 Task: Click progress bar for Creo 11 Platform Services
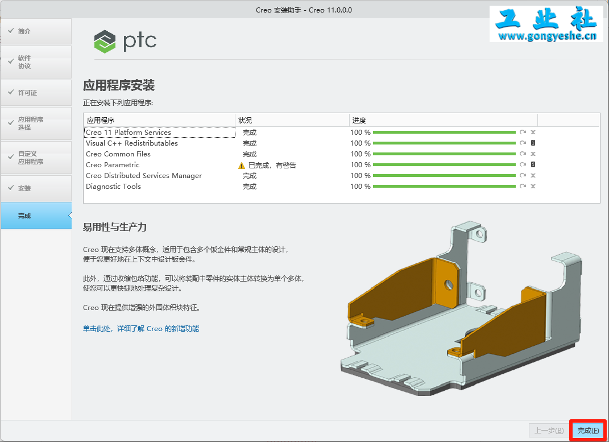tap(444, 133)
